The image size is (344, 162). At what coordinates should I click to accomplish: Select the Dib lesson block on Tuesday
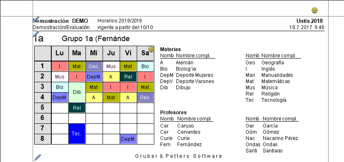click(77, 92)
